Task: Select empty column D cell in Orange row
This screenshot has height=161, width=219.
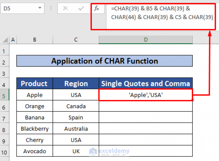Action: point(146,106)
